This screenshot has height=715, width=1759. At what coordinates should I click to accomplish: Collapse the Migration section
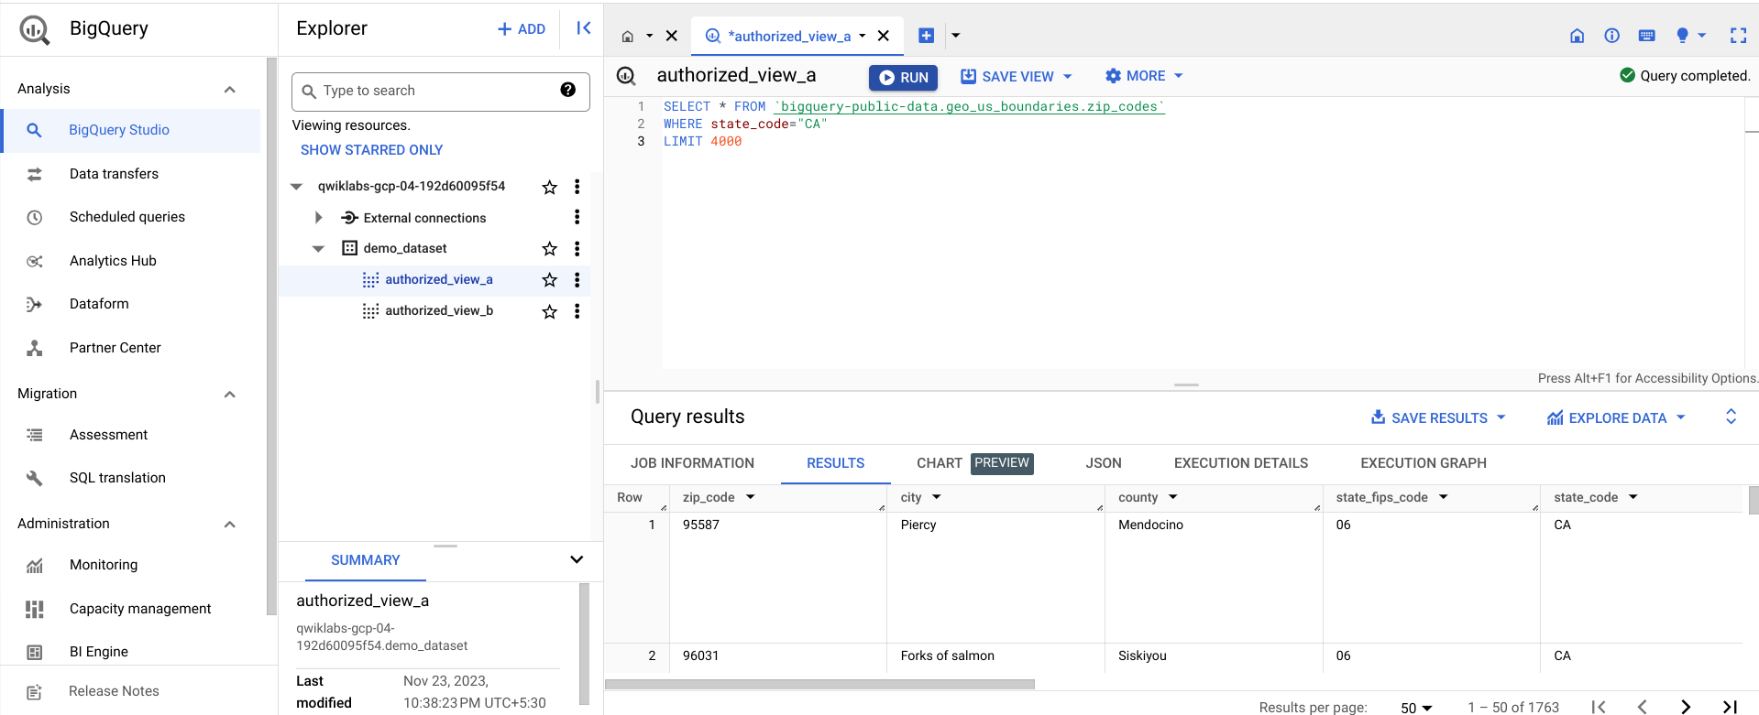(230, 395)
